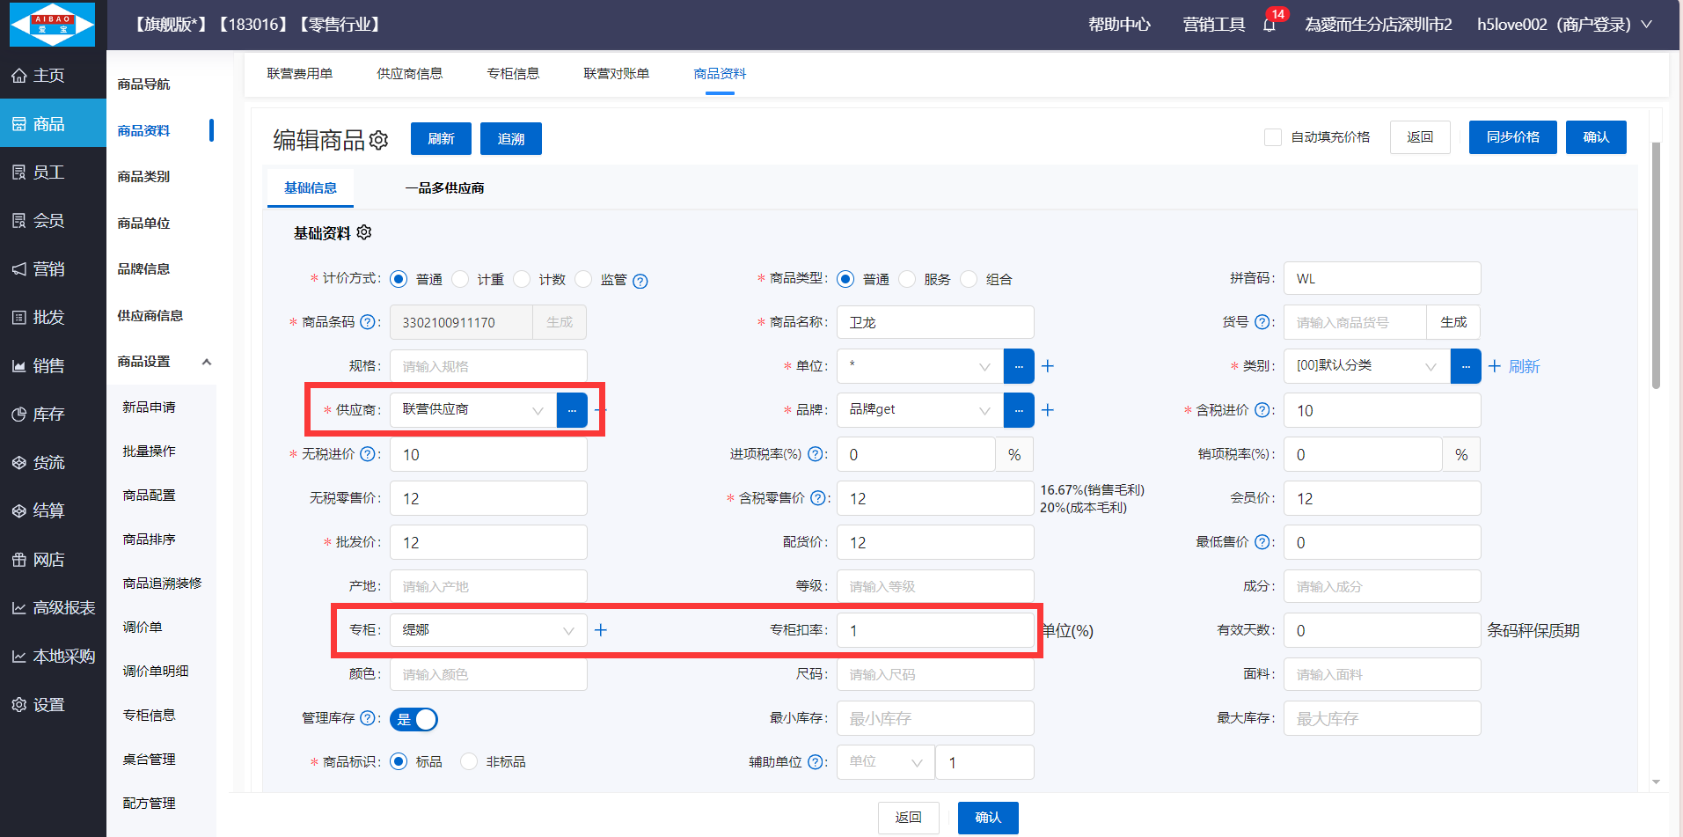Screen dimensions: 1683x837
Task: Enable the 自动填充价格 checkbox
Action: coord(1272,137)
